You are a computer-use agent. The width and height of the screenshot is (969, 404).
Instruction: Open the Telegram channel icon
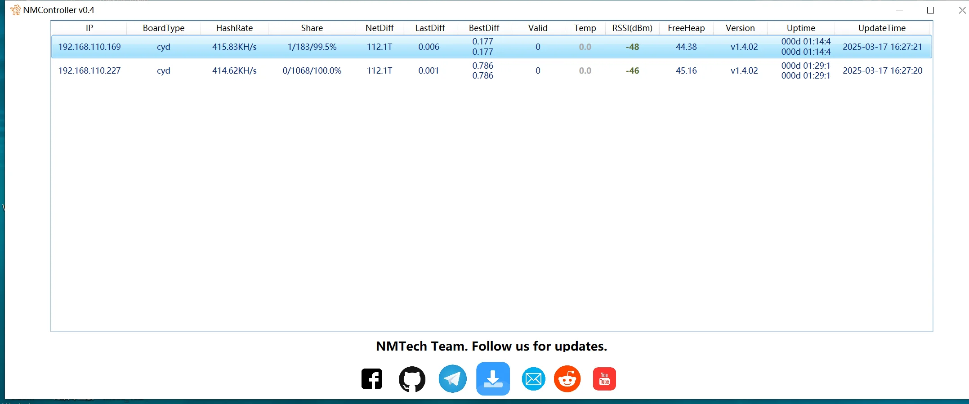[x=452, y=379]
